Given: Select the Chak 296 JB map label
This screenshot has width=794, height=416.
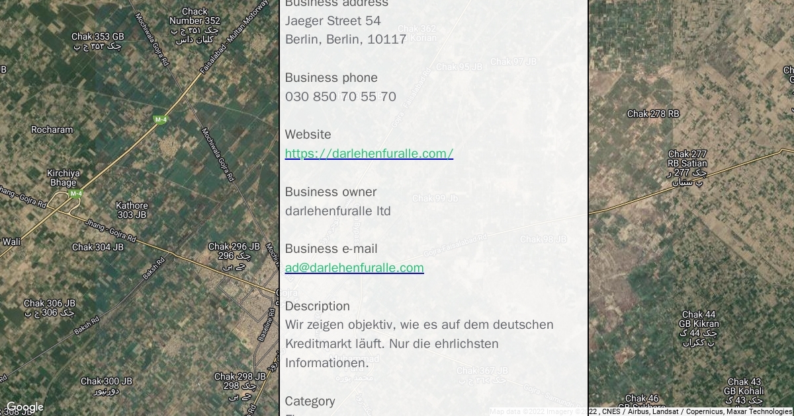Looking at the screenshot, I should click(234, 256).
